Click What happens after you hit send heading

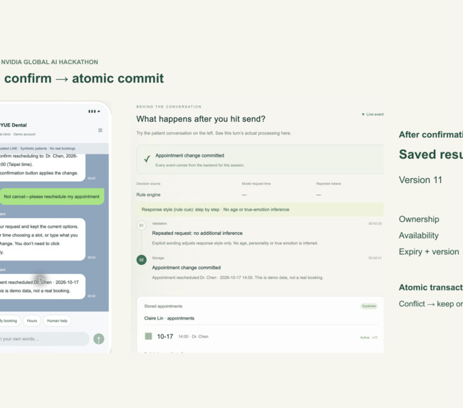(x=201, y=119)
